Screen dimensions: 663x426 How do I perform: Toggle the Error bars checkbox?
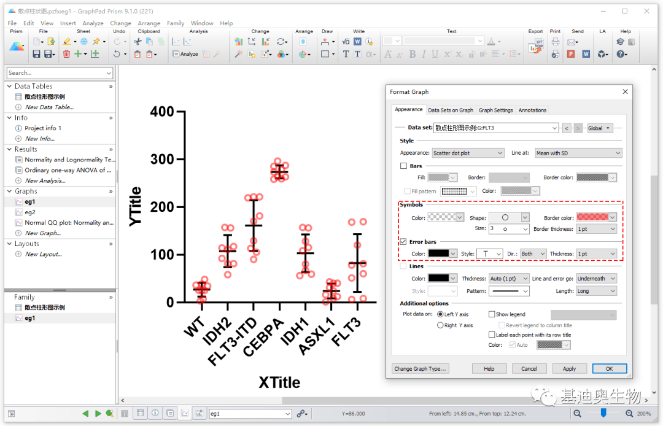pos(403,242)
